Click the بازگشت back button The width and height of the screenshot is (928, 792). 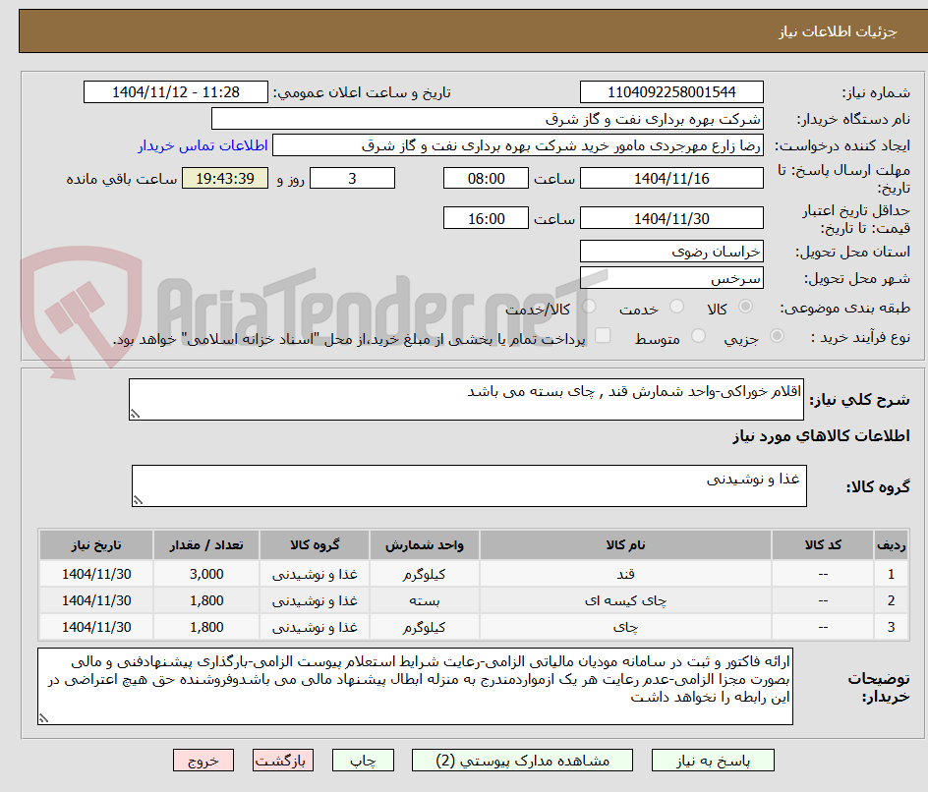click(283, 760)
